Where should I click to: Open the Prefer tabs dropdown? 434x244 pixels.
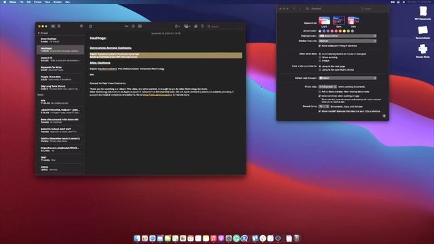pos(328,87)
